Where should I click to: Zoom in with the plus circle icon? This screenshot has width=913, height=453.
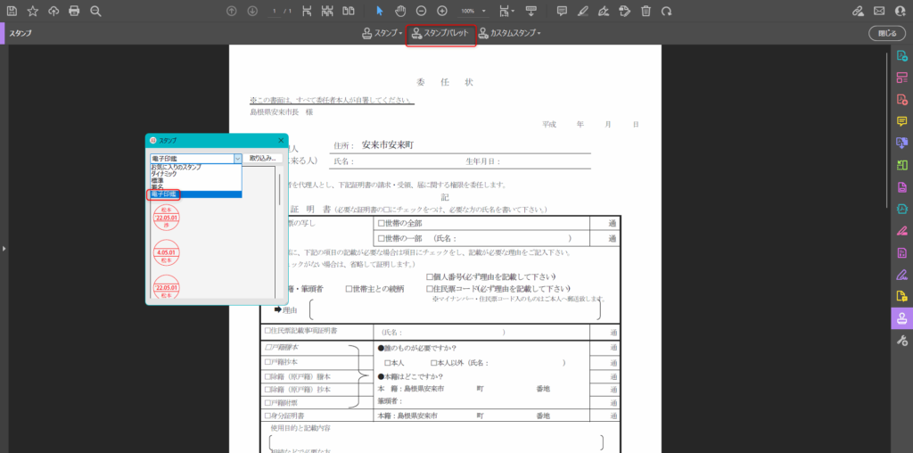(442, 11)
